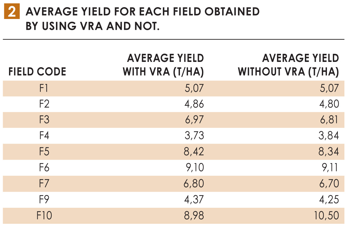This screenshot has height=228, width=349.
Task: Click F7's without-VRA value 6,70
Action: tap(328, 184)
